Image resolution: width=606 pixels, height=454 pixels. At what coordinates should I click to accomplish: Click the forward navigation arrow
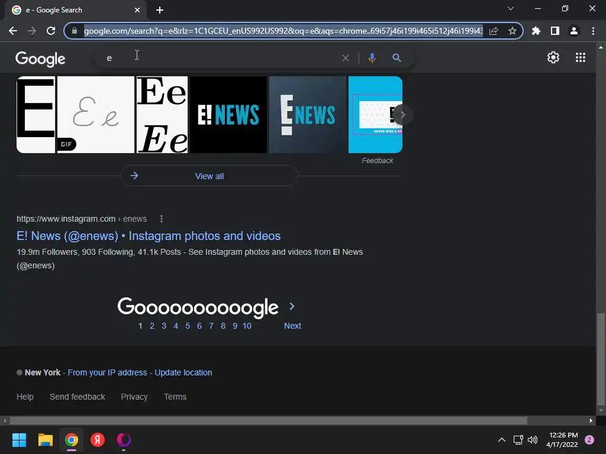[x=32, y=31]
